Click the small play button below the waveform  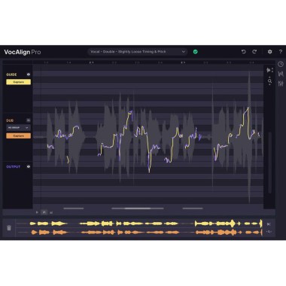(37, 212)
